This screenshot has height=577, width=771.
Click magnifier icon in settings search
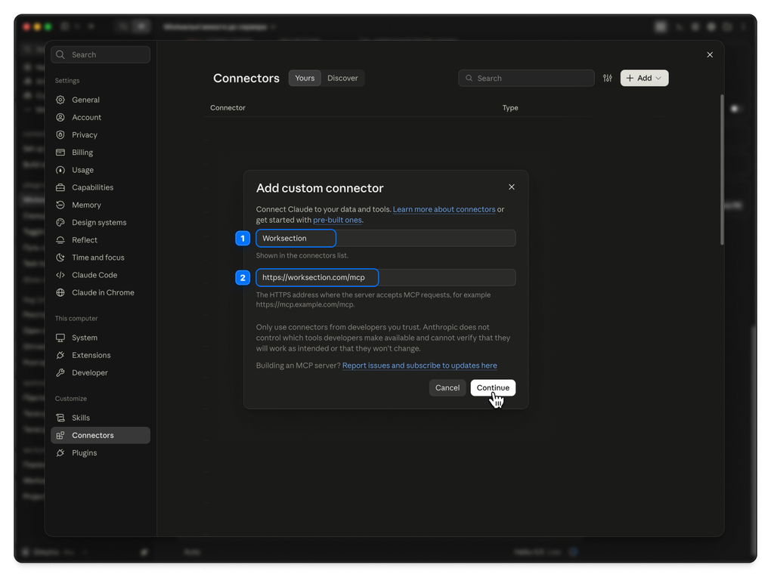pos(60,54)
